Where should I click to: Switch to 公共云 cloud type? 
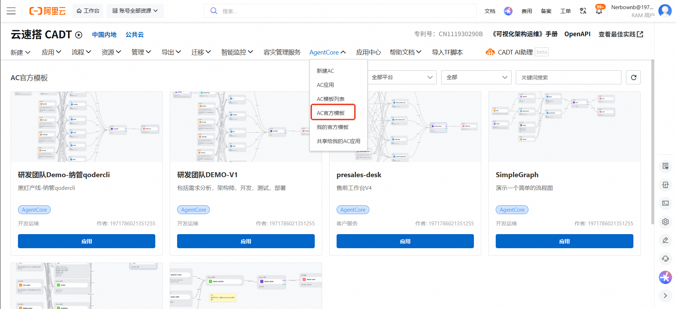(x=134, y=35)
